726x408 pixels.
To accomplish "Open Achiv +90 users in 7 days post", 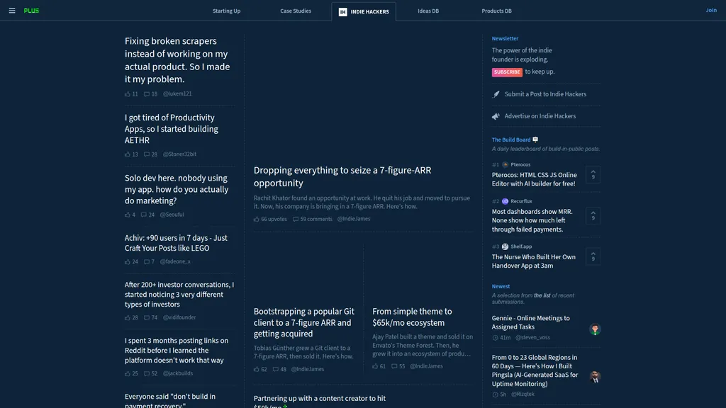I will click(176, 243).
